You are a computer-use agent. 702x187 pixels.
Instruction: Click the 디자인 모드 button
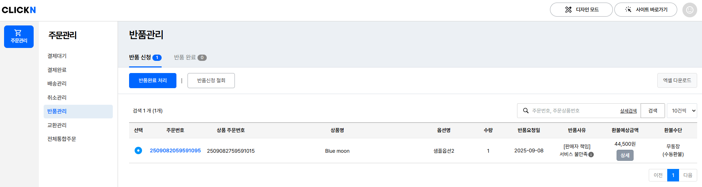[x=581, y=10]
